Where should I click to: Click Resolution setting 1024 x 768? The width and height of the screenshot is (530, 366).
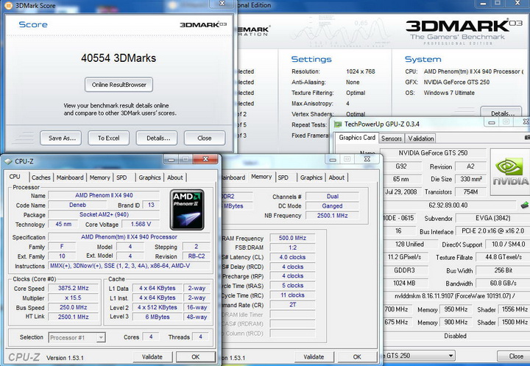click(360, 71)
